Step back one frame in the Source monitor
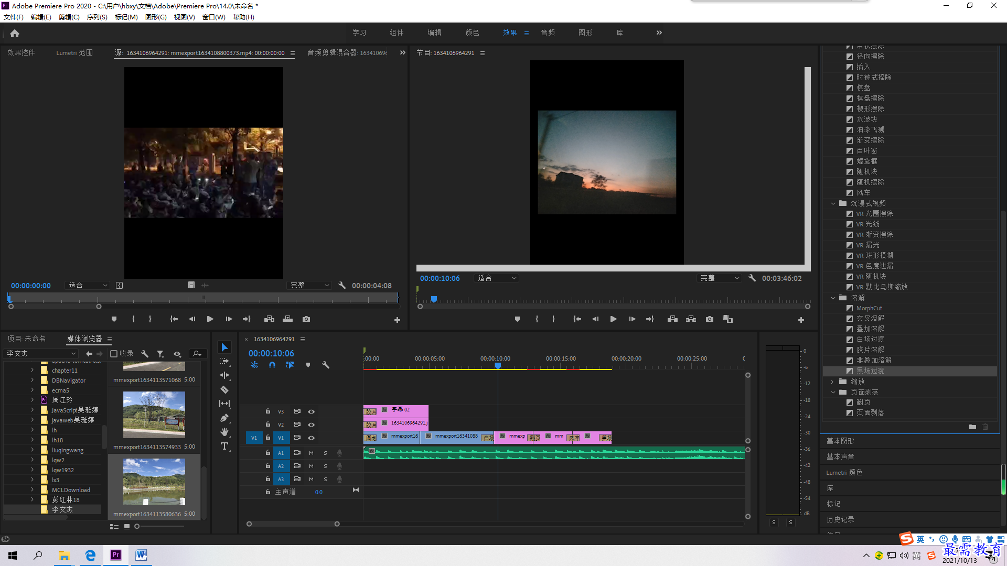The height and width of the screenshot is (566, 1007). (x=192, y=319)
